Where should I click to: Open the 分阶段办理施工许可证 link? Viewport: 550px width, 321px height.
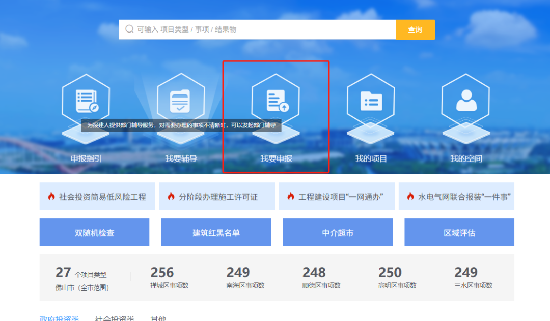(x=217, y=197)
